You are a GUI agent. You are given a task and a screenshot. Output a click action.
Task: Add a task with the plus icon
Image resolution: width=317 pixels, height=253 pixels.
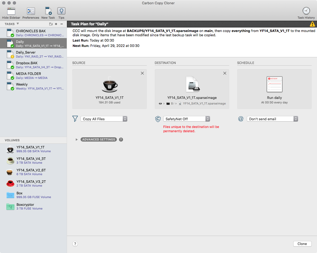[x=56, y=24]
